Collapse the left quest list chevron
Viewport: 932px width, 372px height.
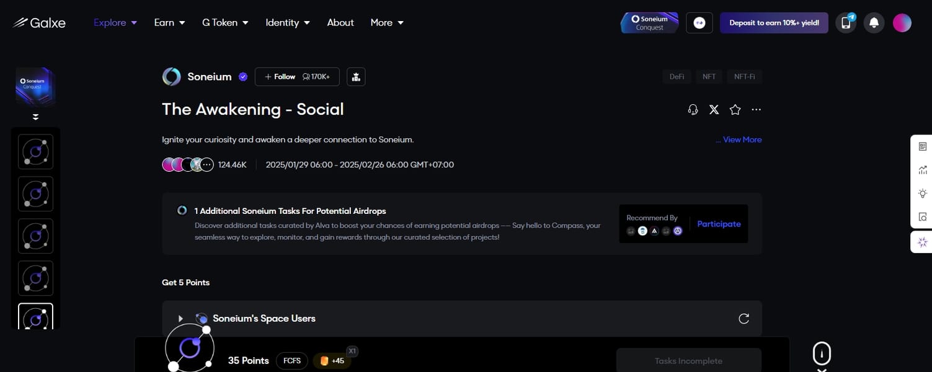pyautogui.click(x=35, y=117)
